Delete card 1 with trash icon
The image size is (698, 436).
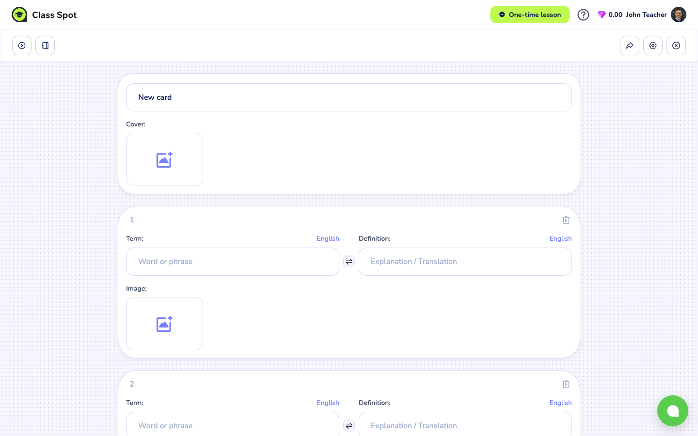point(566,220)
